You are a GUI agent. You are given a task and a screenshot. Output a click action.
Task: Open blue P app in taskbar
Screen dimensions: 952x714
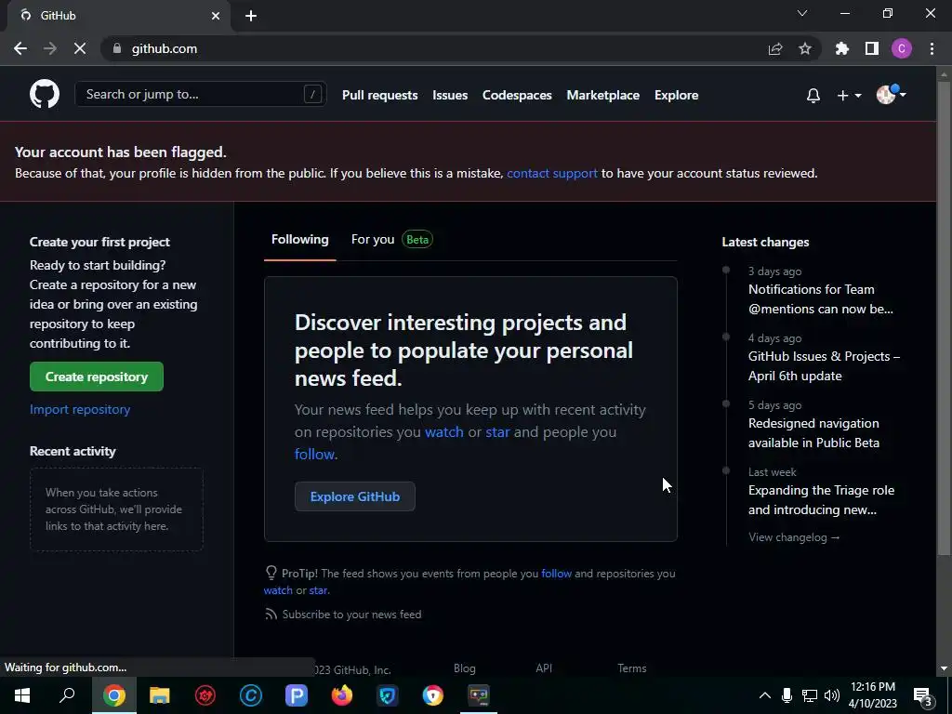[297, 695]
